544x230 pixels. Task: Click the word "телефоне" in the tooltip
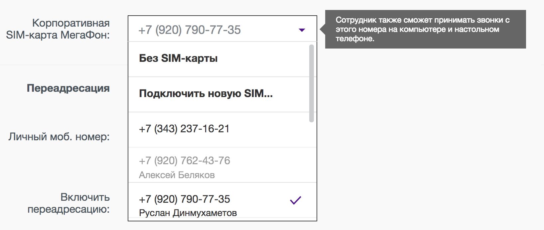[x=354, y=39]
